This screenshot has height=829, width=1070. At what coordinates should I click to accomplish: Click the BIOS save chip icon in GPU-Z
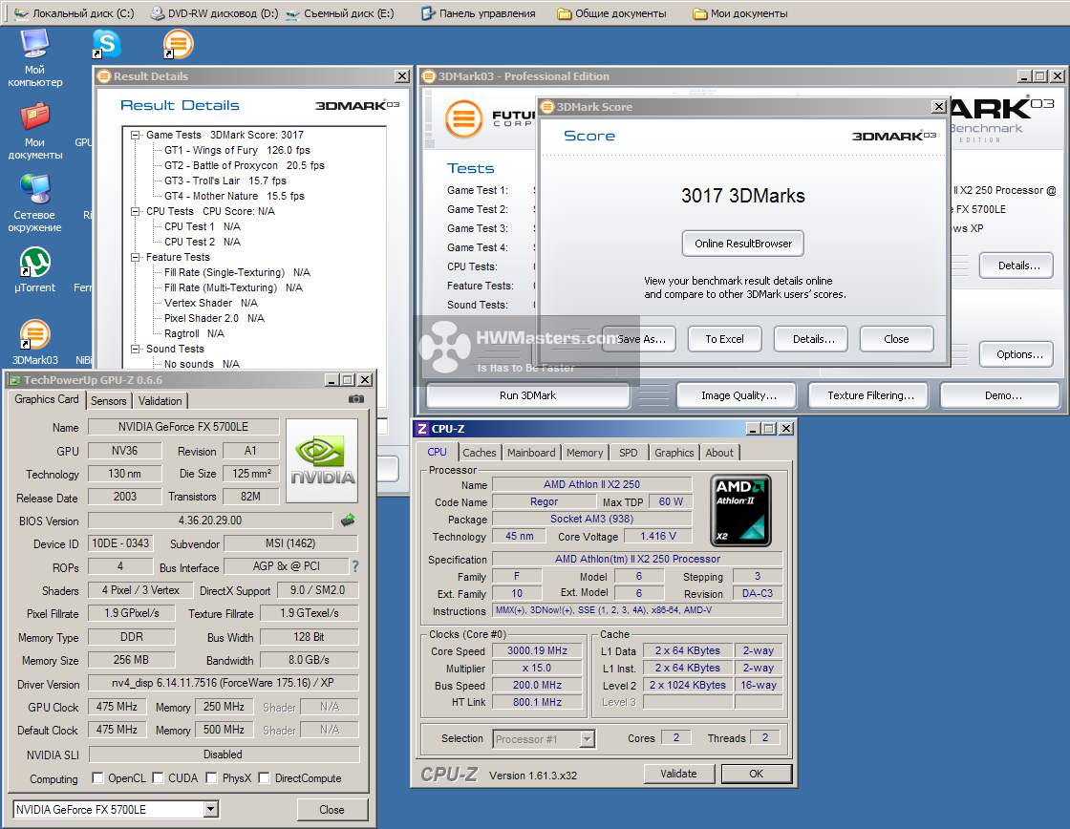click(x=348, y=521)
